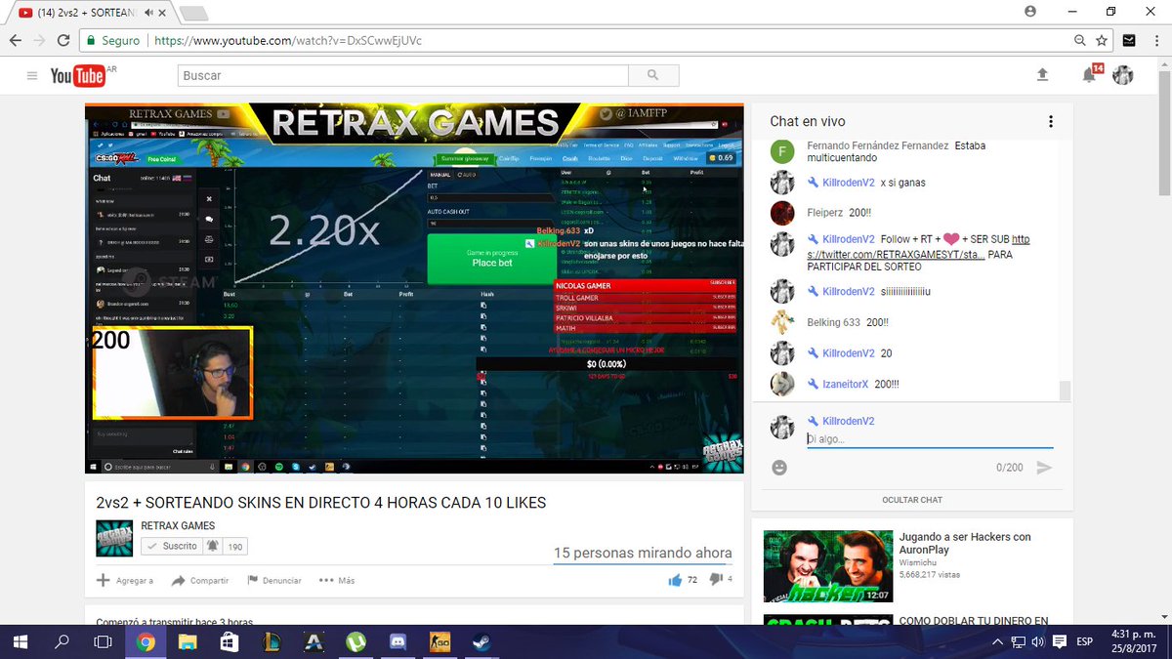1172x659 pixels.
Task: Go back in Chrome
Action: (x=15, y=41)
